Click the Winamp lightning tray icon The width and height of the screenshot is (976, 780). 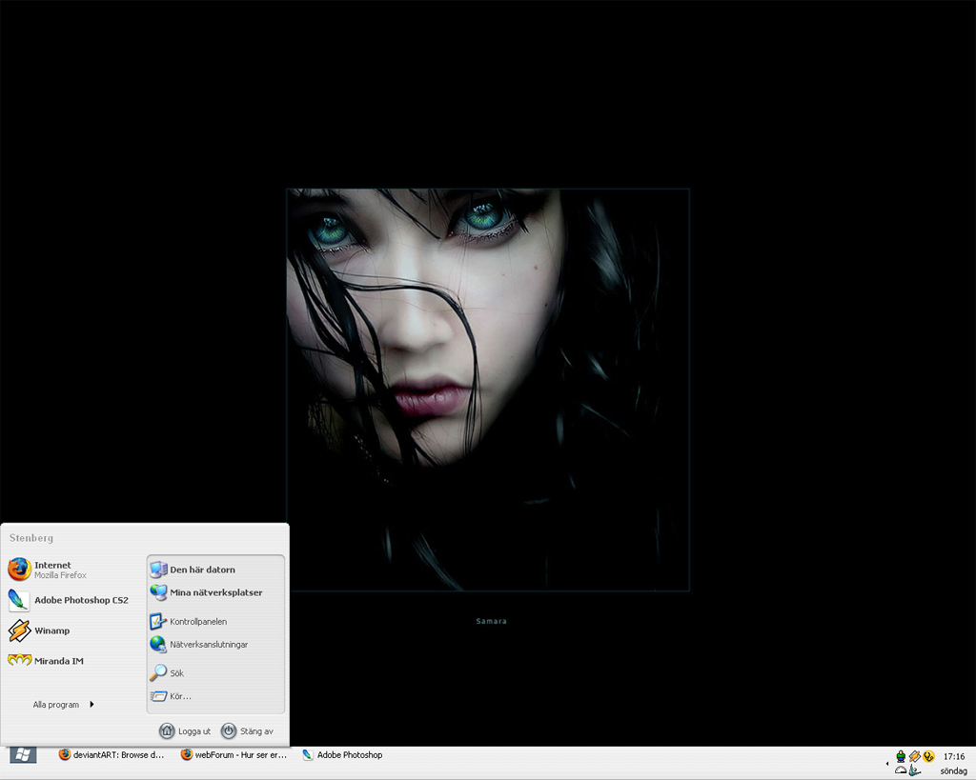(914, 756)
